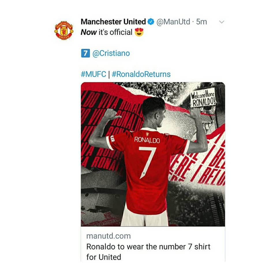Click the Welcome Home Ronaldo sign
Viewport: 277px width, 277px height.
[203, 98]
